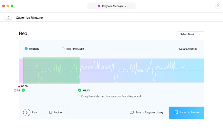Click the Audition bell icon
This screenshot has height=133, width=223.
coord(50,112)
